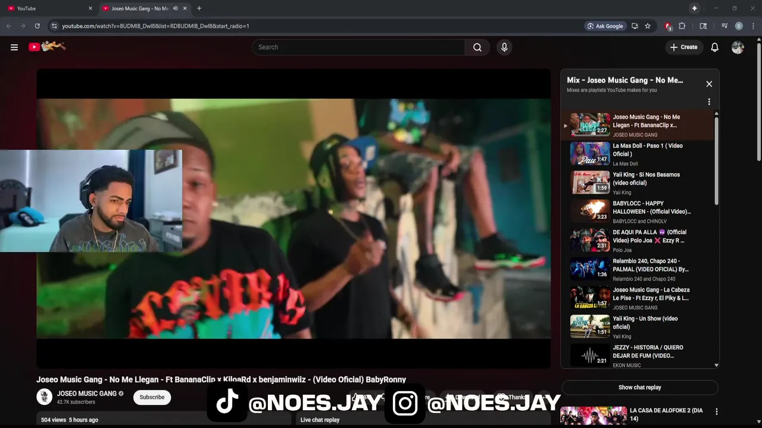
Task: Mute the Joseo Music Gang tab audio
Action: (175, 8)
